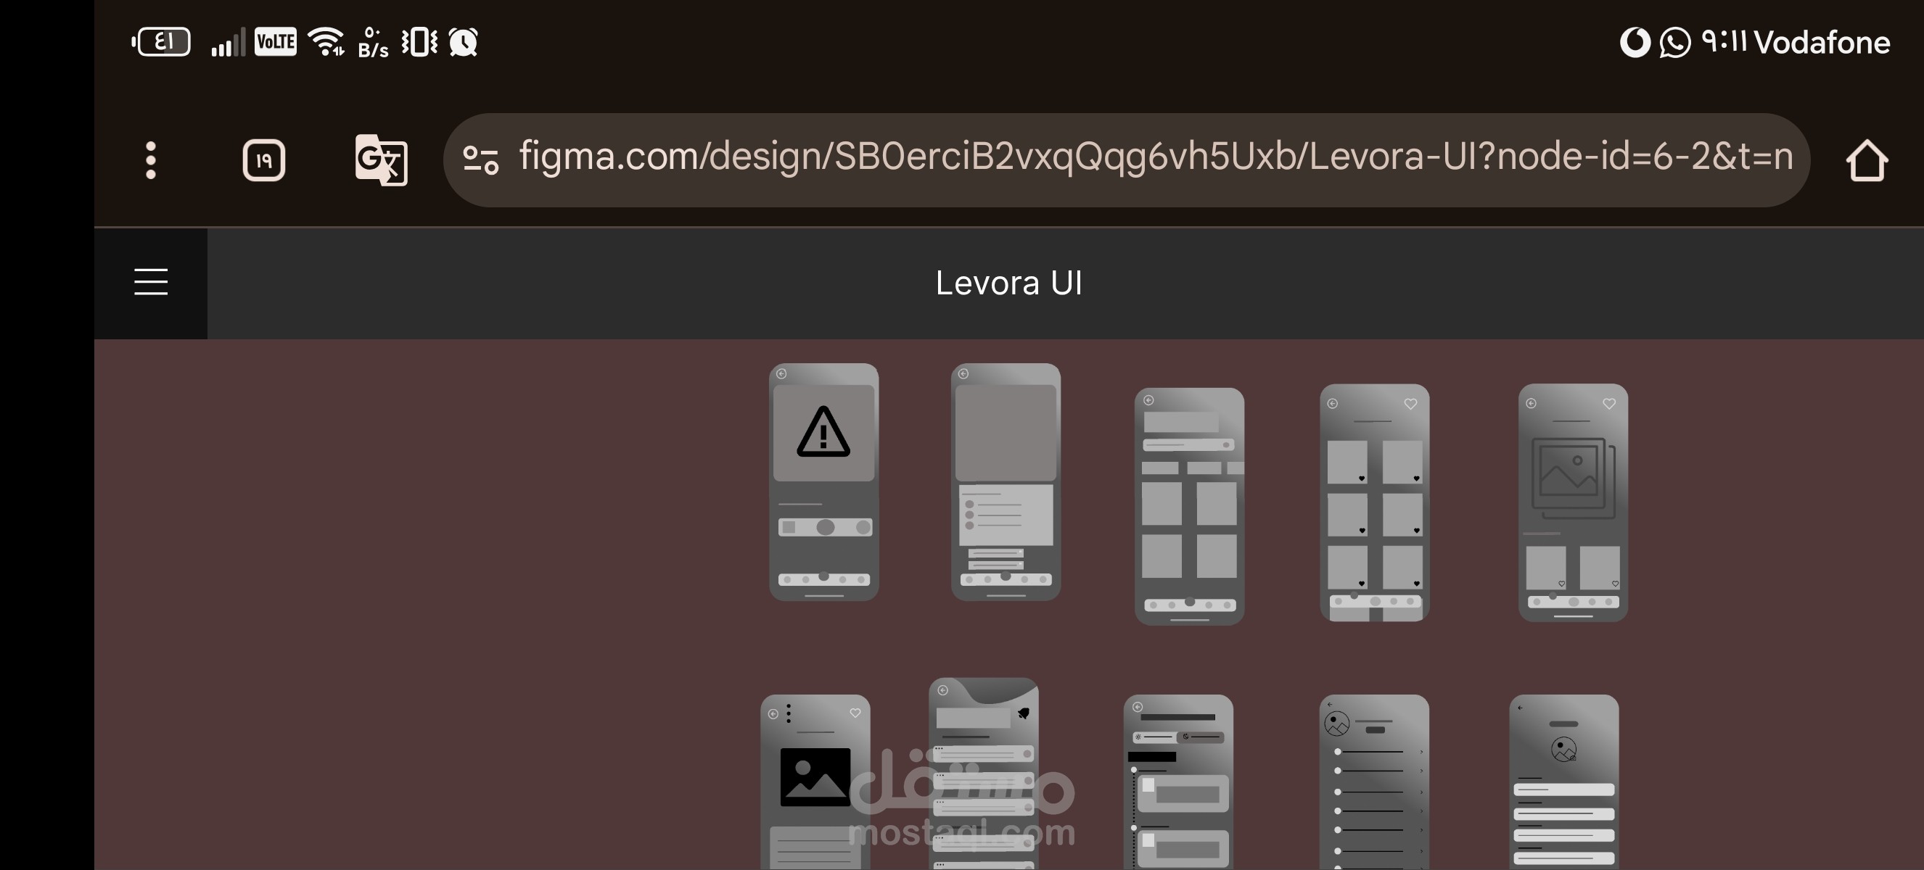
Task: Click the figma.com URL address field
Action: [x=1126, y=159]
